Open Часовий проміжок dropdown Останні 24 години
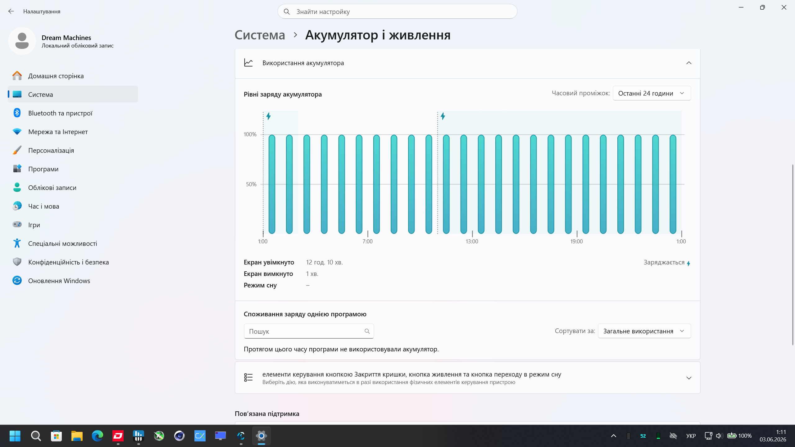The height and width of the screenshot is (447, 795). [x=652, y=93]
